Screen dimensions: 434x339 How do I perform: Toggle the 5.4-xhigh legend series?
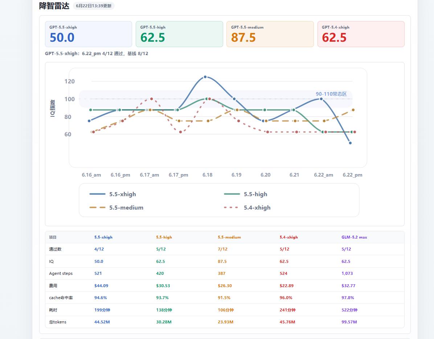click(x=247, y=207)
